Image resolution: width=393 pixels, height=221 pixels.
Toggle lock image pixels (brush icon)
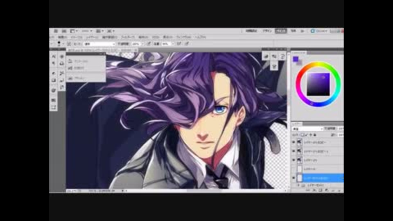tap(307, 135)
